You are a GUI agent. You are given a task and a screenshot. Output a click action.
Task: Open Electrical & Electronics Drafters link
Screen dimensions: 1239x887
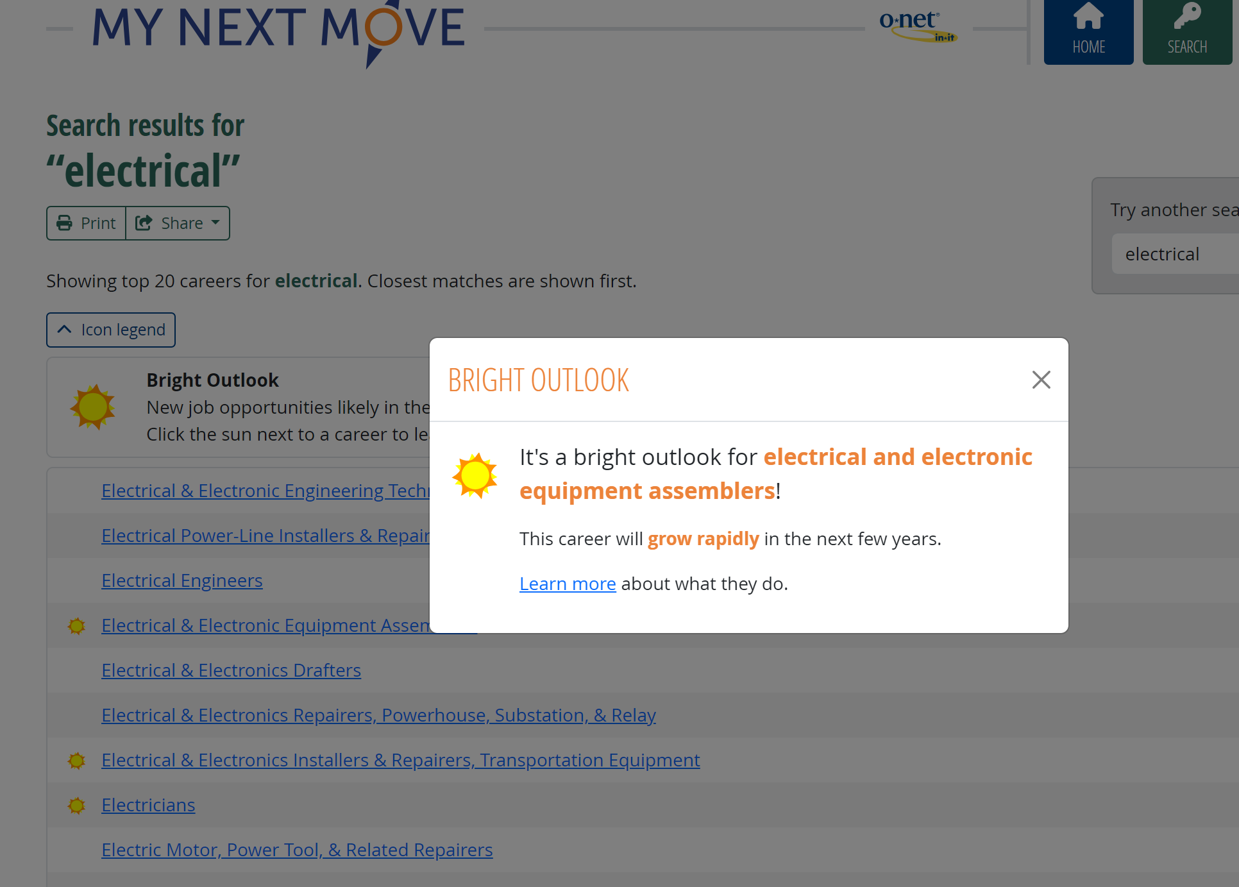[231, 670]
